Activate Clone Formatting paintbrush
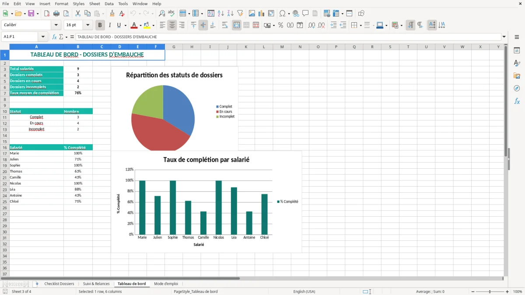 pyautogui.click(x=112, y=14)
